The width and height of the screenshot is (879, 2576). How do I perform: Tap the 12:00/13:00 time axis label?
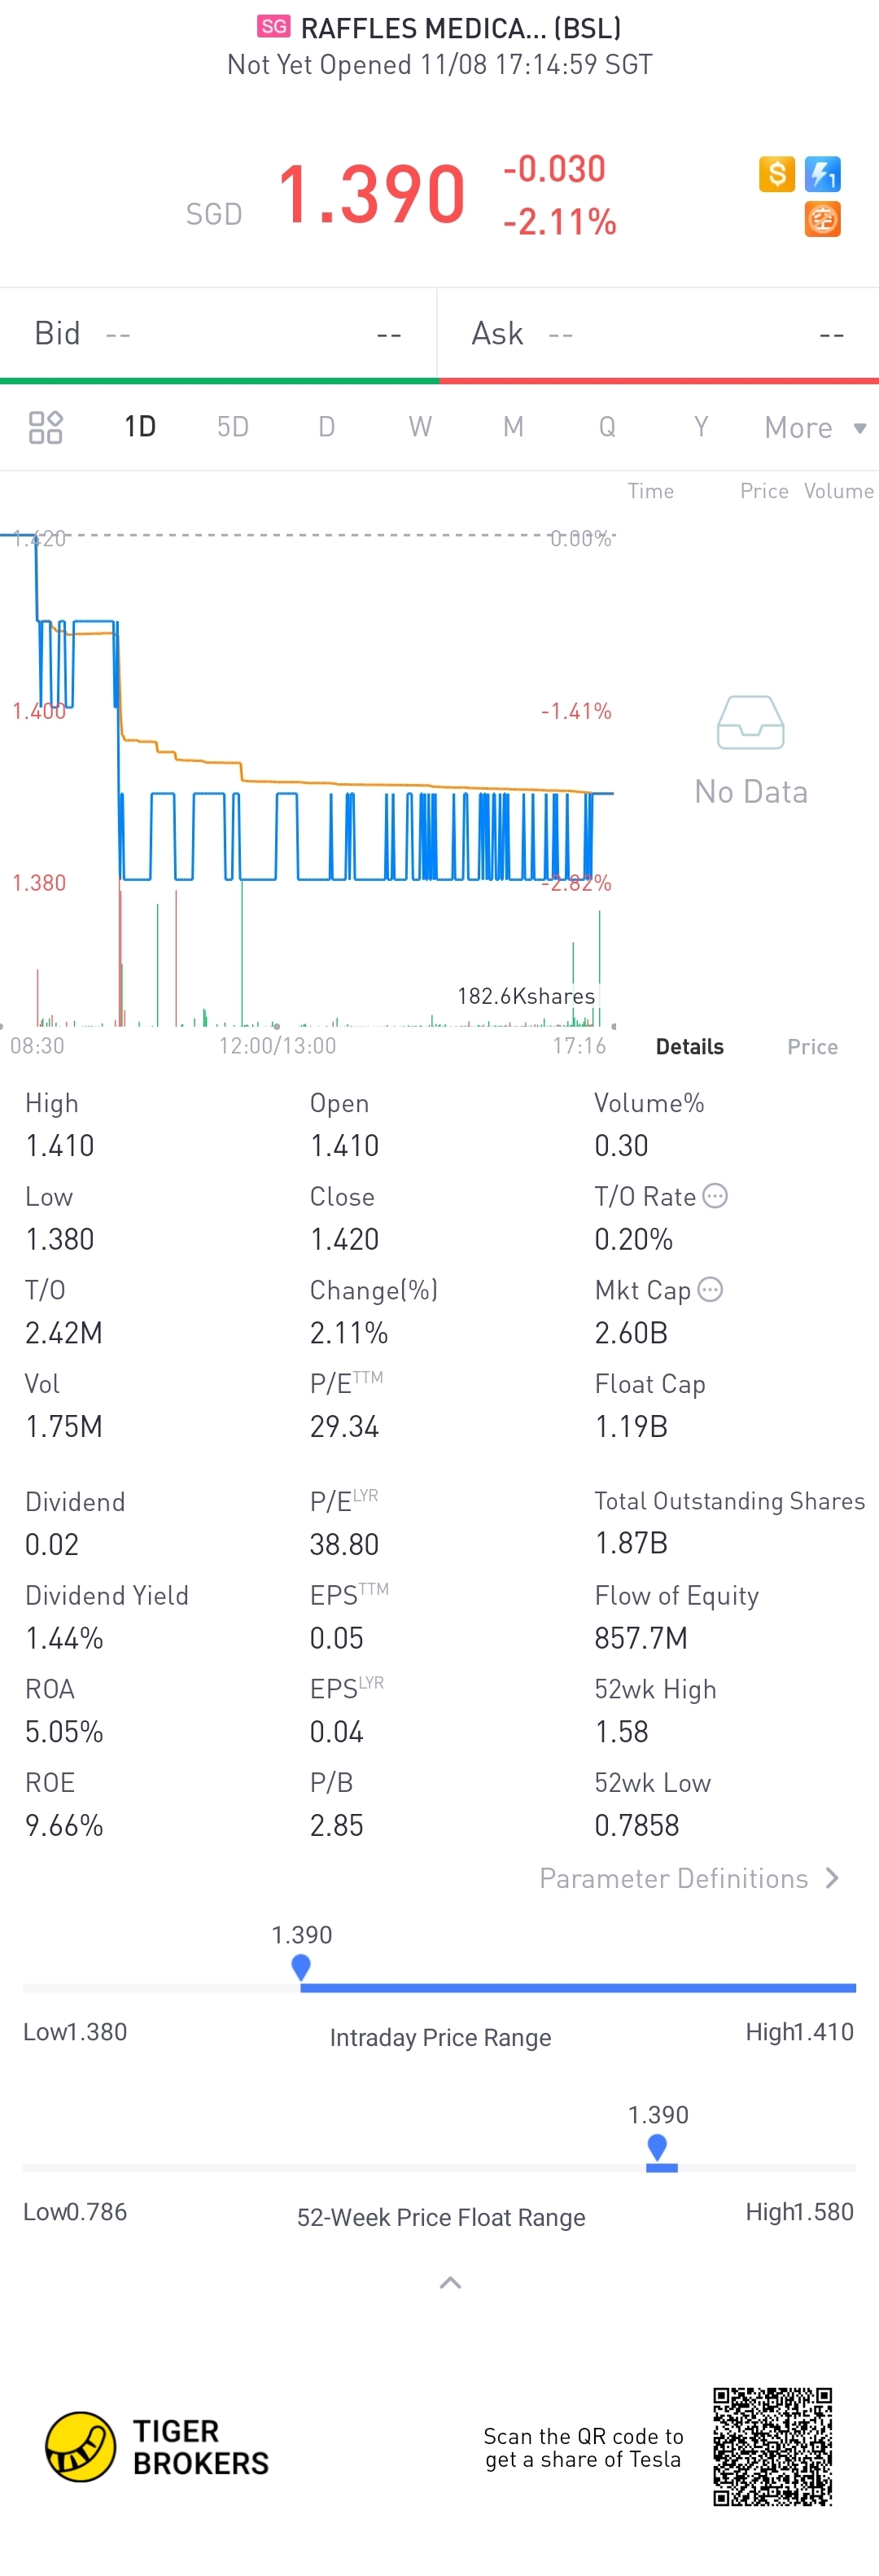click(x=278, y=1046)
